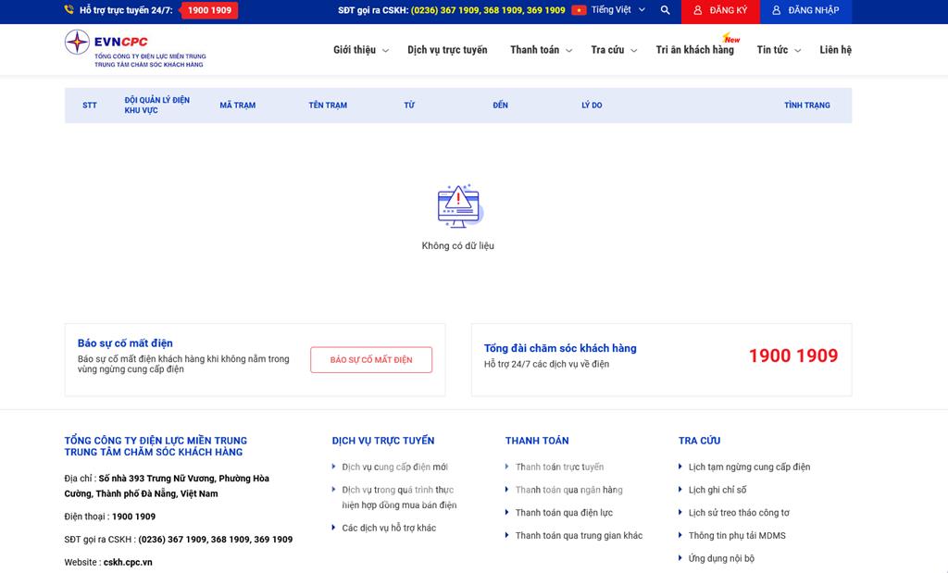The width and height of the screenshot is (948, 573).
Task: Open Thanh toán qua ngân hàng link
Action: click(568, 490)
